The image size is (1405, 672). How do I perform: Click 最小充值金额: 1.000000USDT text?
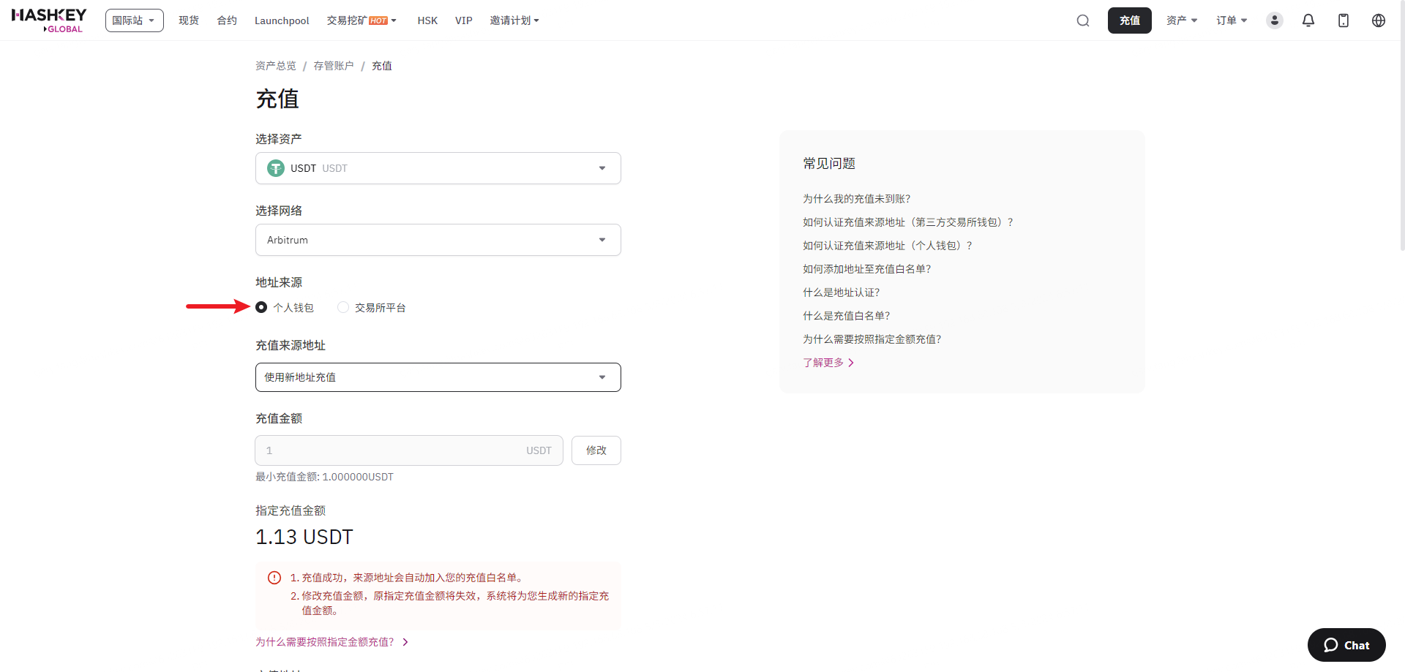324,477
